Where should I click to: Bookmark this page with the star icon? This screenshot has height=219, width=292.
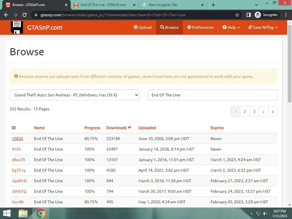point(237,15)
